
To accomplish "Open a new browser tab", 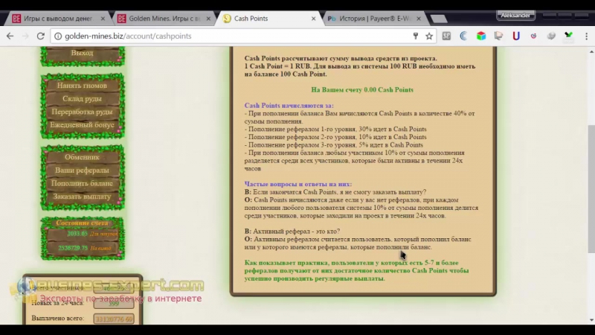I will pos(439,19).
